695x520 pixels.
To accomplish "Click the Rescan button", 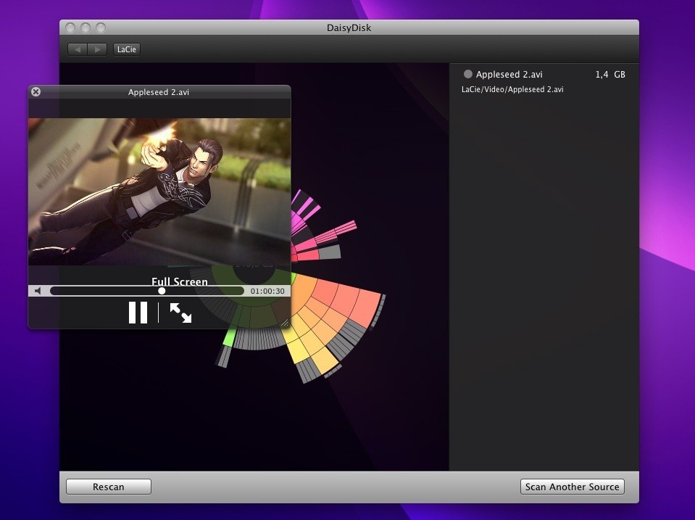I will tap(109, 487).
